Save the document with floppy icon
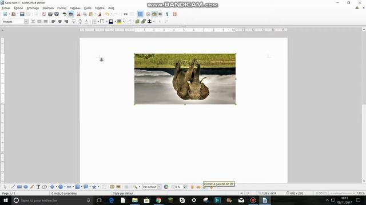The image size is (366, 205). click(22, 14)
